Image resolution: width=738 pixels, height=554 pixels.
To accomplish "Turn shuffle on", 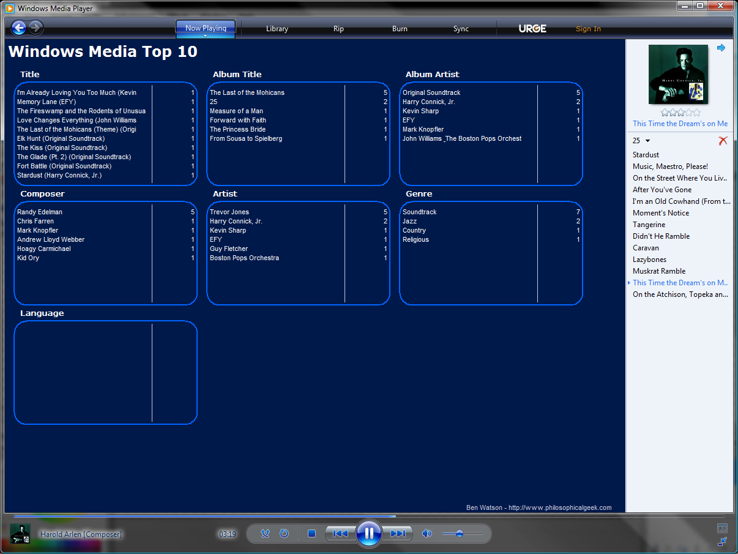I will click(265, 534).
